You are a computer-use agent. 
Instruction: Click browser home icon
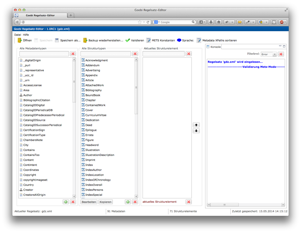pos(219,22)
